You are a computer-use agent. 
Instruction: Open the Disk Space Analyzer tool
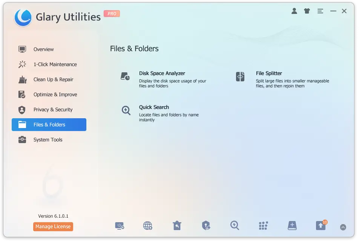pos(162,73)
